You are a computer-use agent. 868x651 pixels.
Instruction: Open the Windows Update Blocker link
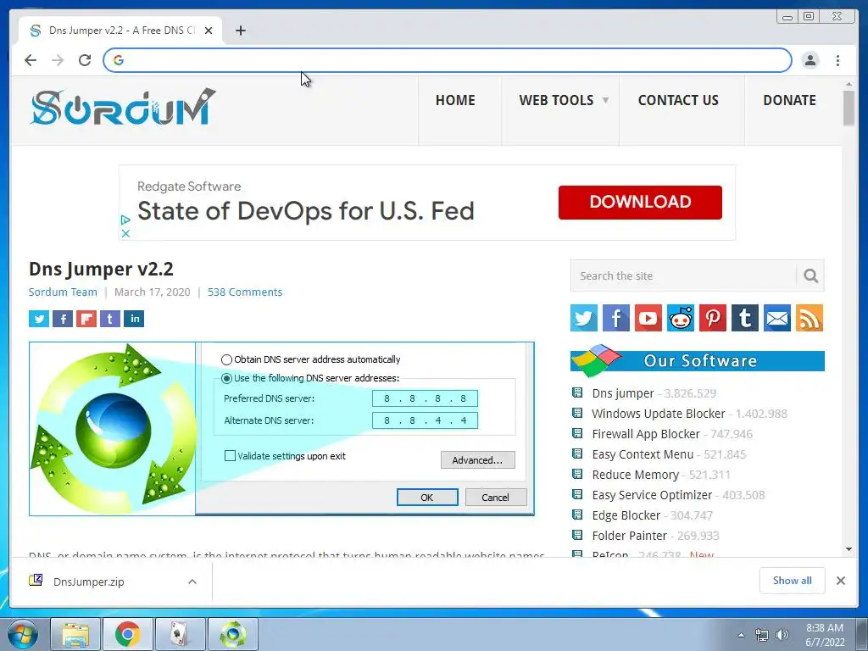(658, 414)
